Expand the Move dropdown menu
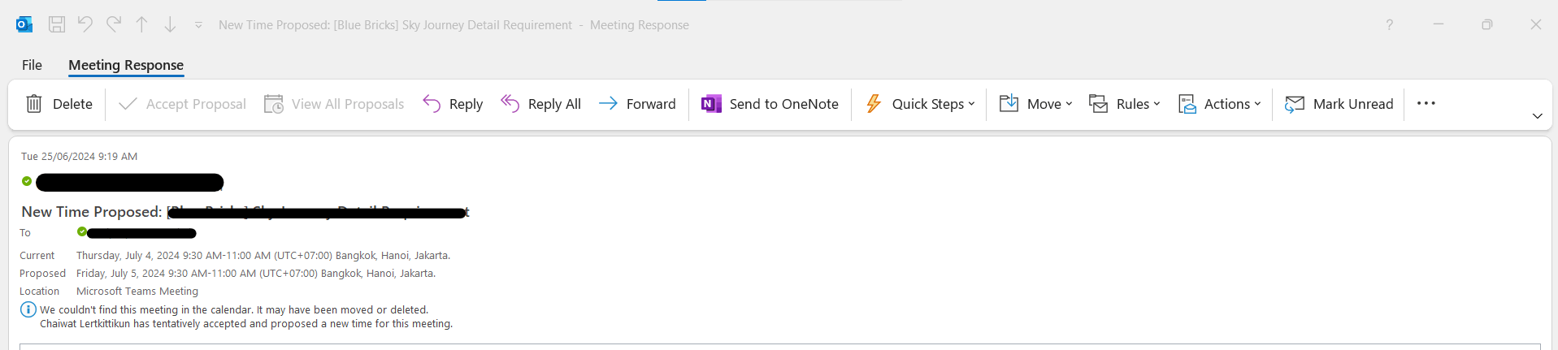The height and width of the screenshot is (350, 1558). point(1035,104)
